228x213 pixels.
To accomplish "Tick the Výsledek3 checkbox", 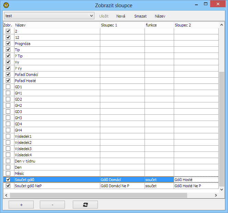I will coord(8,148).
